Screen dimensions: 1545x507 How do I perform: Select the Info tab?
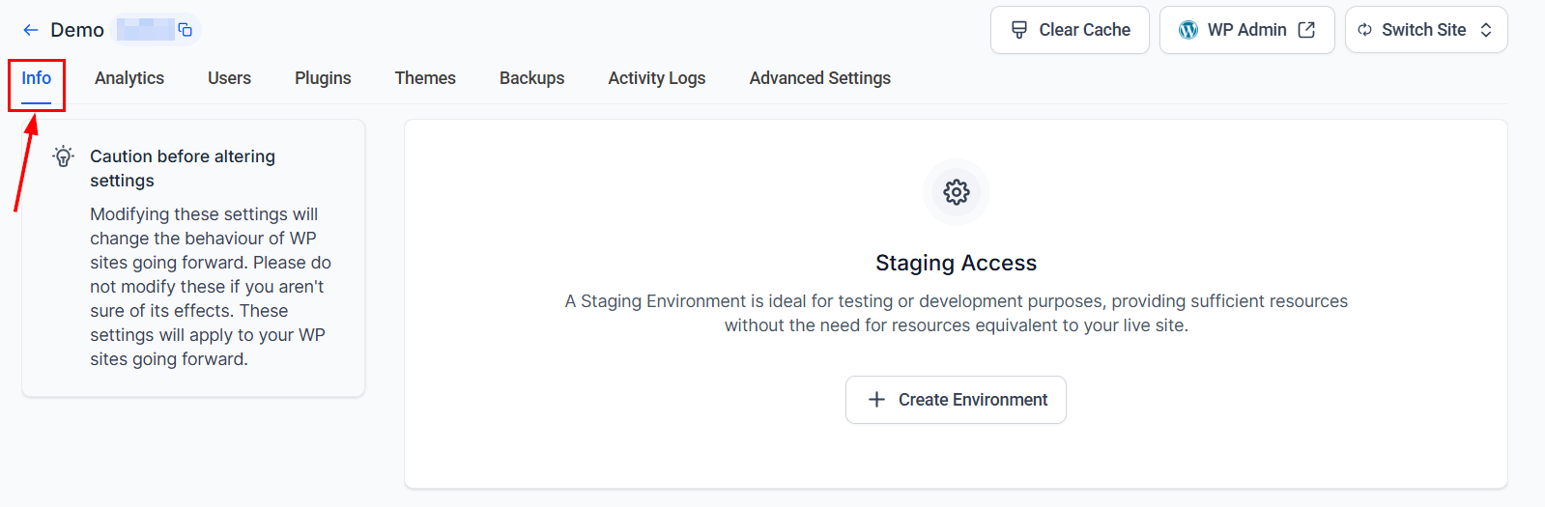[37, 78]
